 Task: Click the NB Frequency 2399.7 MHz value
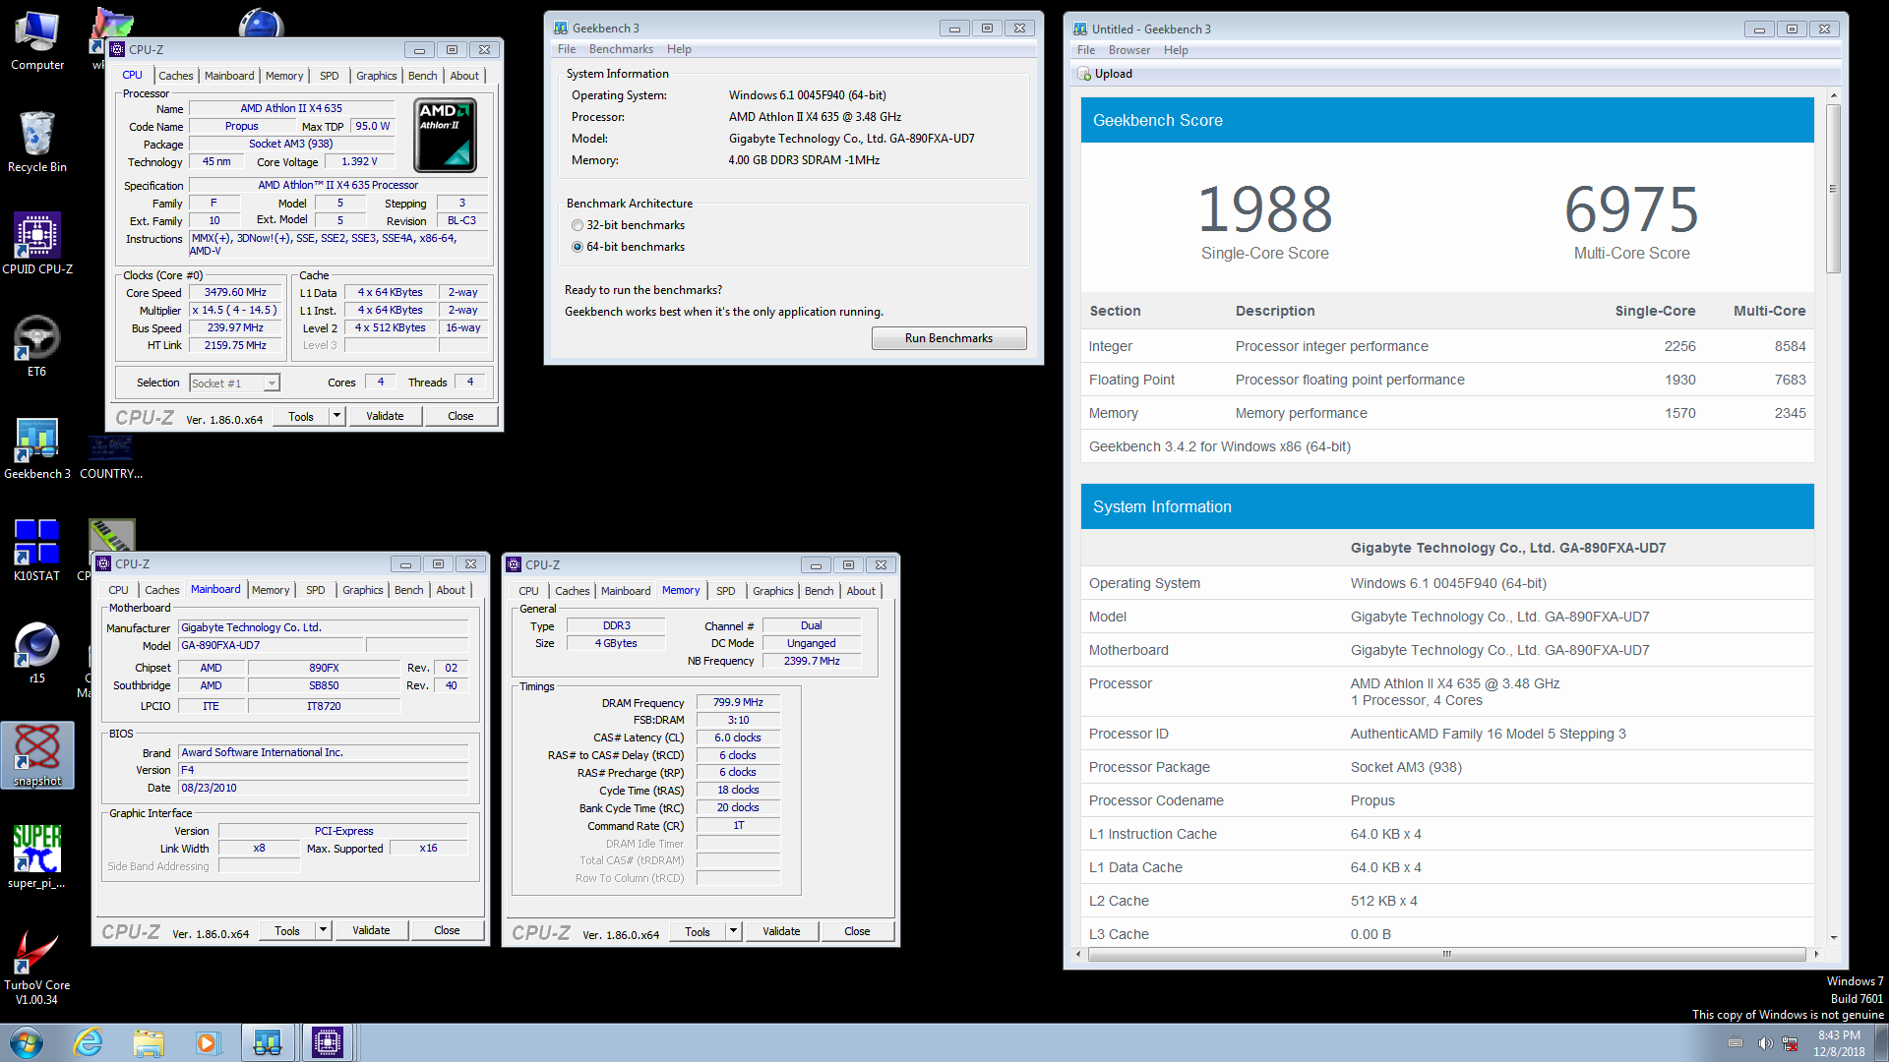[x=812, y=661]
